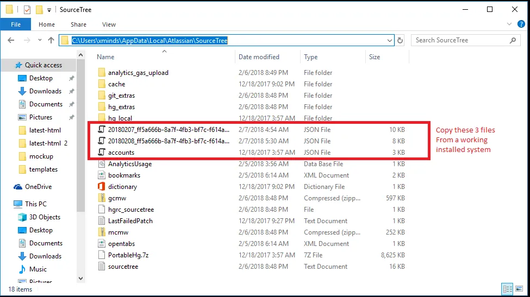Select pinned Desktop under Quick access
Image resolution: width=530 pixels, height=297 pixels.
click(x=41, y=78)
